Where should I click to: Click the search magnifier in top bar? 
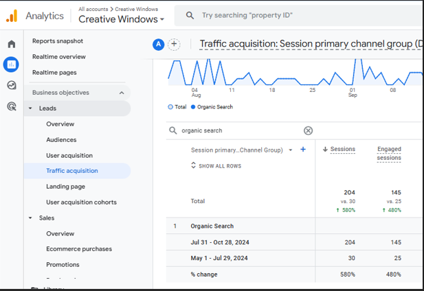[x=190, y=15]
